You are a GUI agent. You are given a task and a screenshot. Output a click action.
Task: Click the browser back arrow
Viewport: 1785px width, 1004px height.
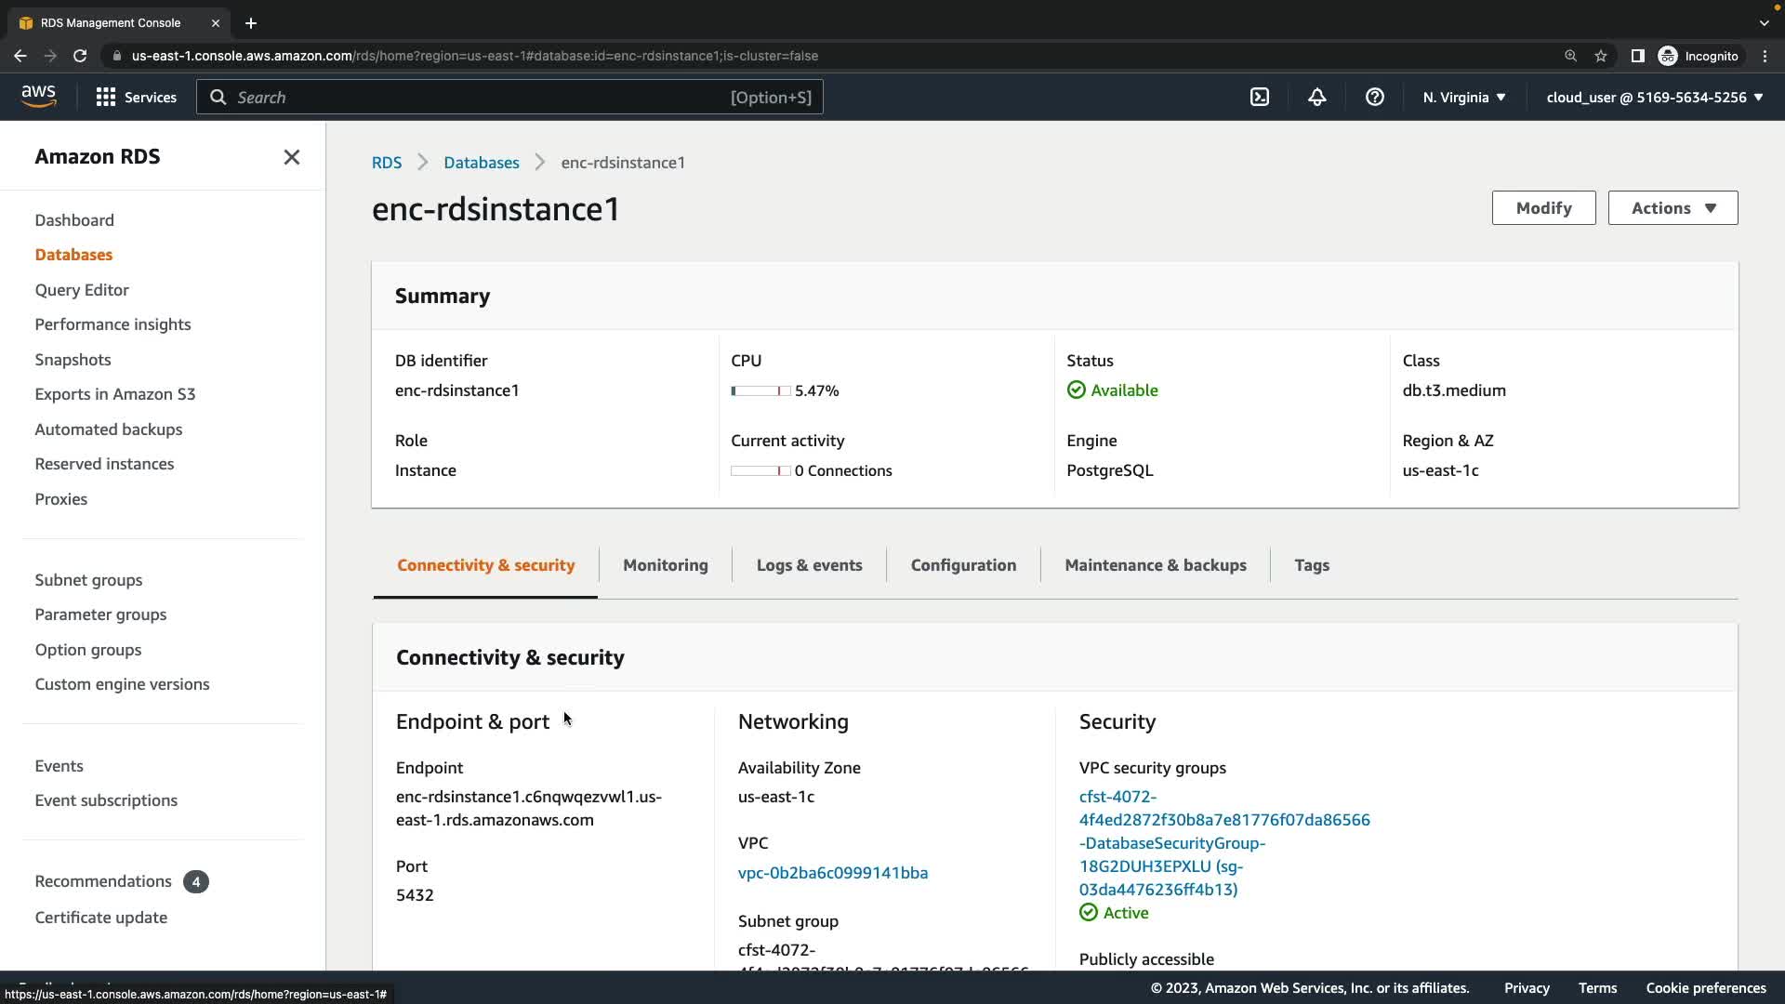tap(20, 56)
